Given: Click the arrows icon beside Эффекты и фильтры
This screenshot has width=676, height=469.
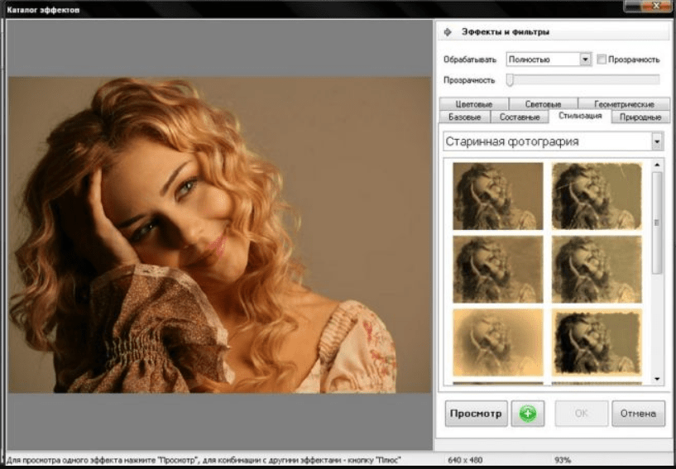Looking at the screenshot, I should click(448, 32).
